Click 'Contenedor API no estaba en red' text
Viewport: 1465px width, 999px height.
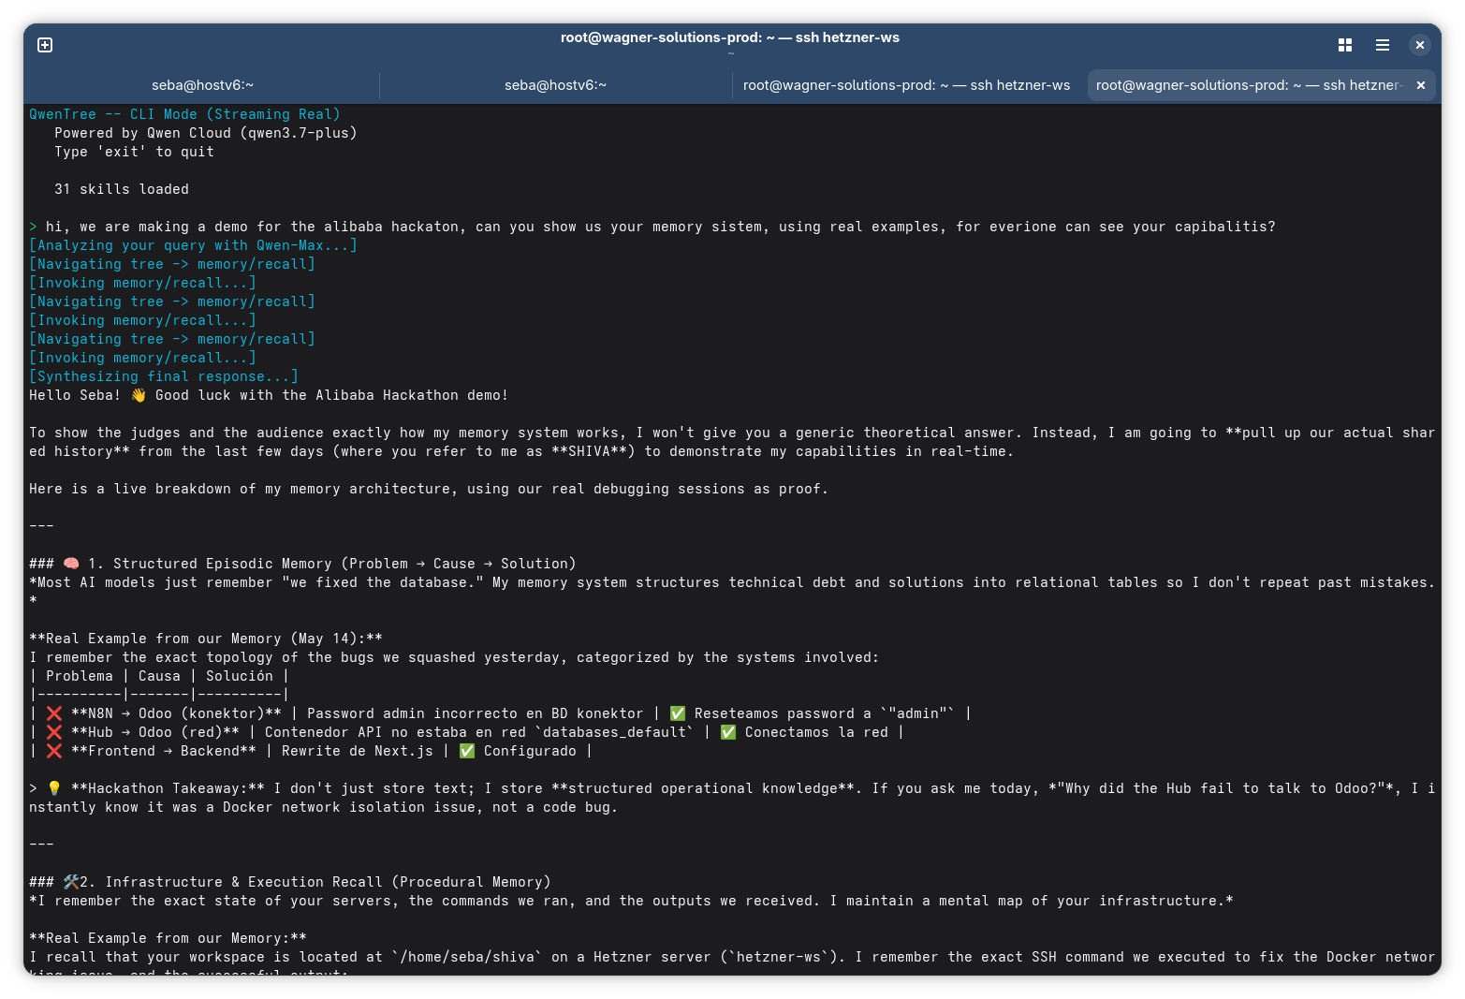[x=396, y=732]
